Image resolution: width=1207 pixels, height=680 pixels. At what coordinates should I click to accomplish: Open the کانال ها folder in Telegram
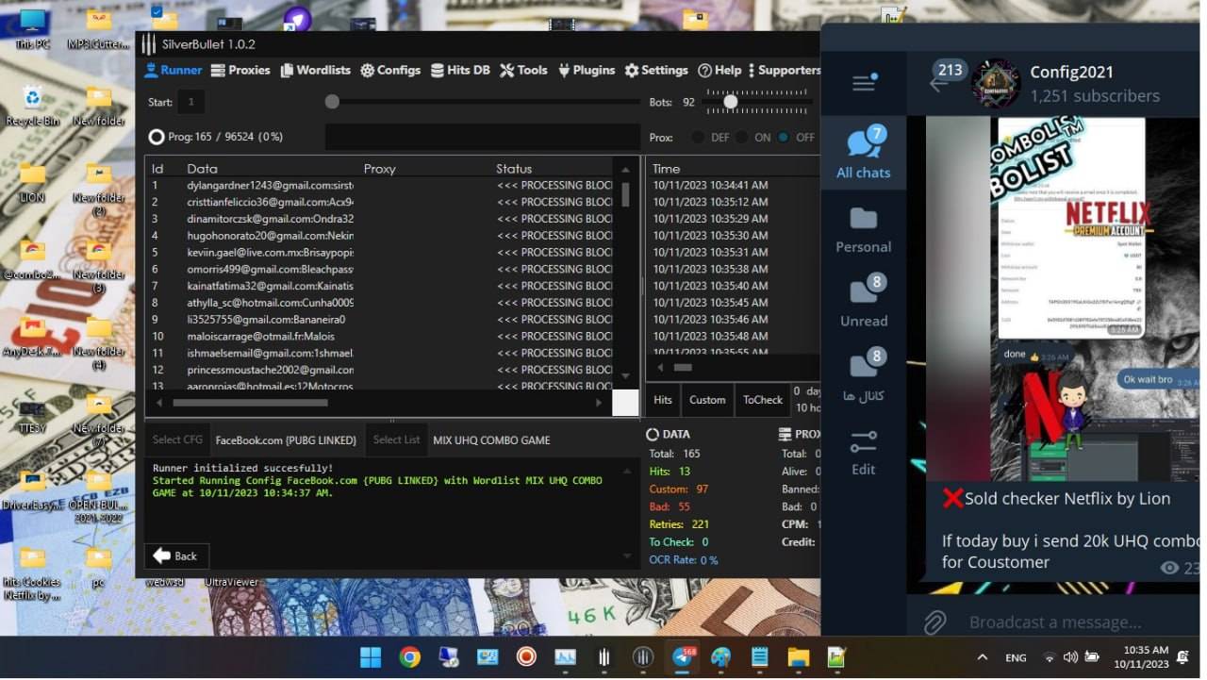(864, 377)
